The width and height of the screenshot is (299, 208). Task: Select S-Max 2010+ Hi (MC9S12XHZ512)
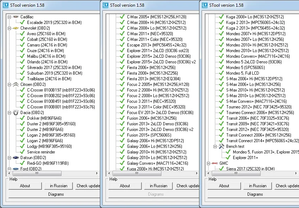point(255,90)
